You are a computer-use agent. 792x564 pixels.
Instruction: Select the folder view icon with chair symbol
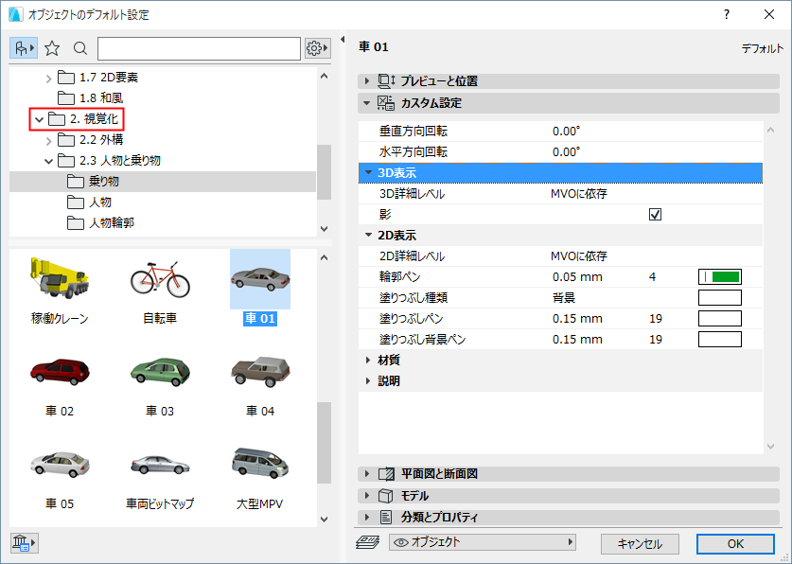[x=23, y=46]
